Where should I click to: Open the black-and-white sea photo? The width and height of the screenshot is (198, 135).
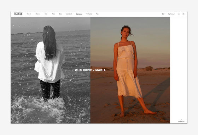pyautogui.click(x=51, y=70)
